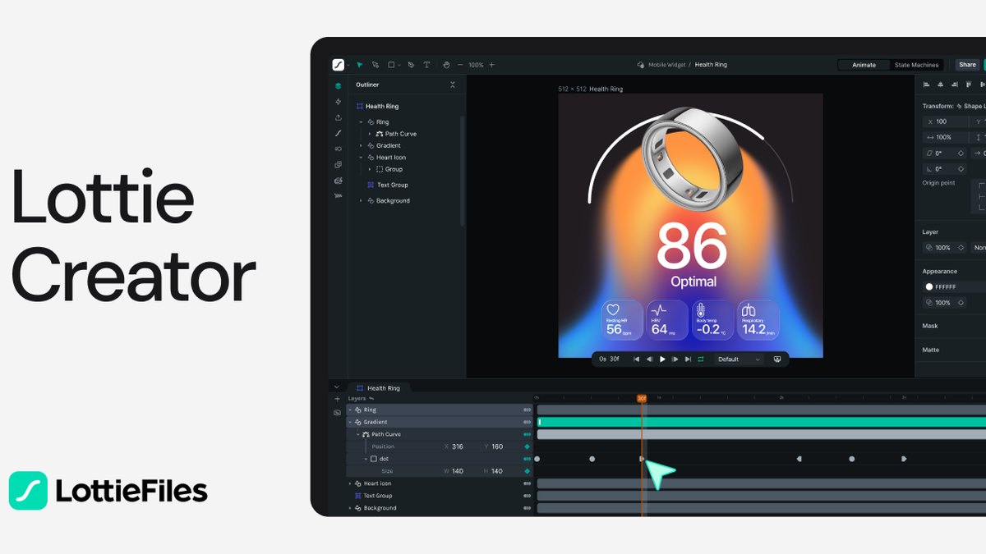This screenshot has width=986, height=554.
Task: Select the arrow Selection tool
Action: pos(360,65)
